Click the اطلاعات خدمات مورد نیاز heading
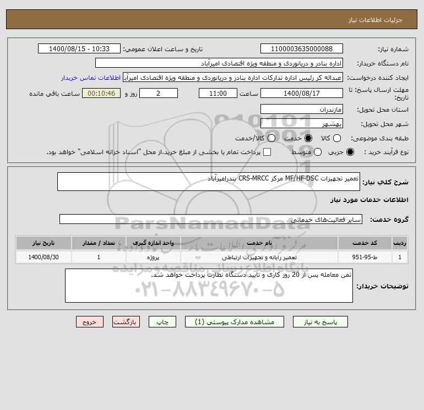This screenshot has width=424, height=410. coord(369,200)
